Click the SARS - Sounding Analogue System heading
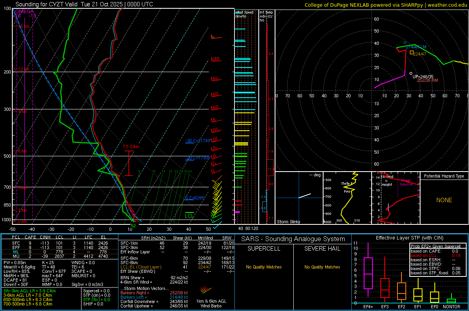469x311 pixels. click(x=293, y=239)
